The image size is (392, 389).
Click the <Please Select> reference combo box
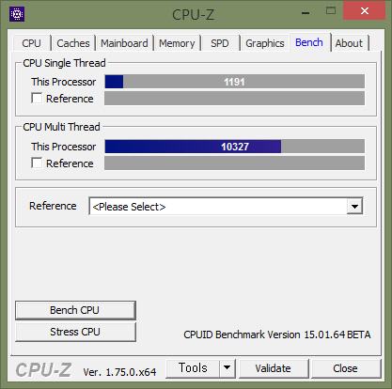226,207
